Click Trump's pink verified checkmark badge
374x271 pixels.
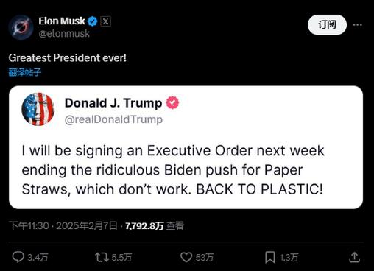[172, 102]
